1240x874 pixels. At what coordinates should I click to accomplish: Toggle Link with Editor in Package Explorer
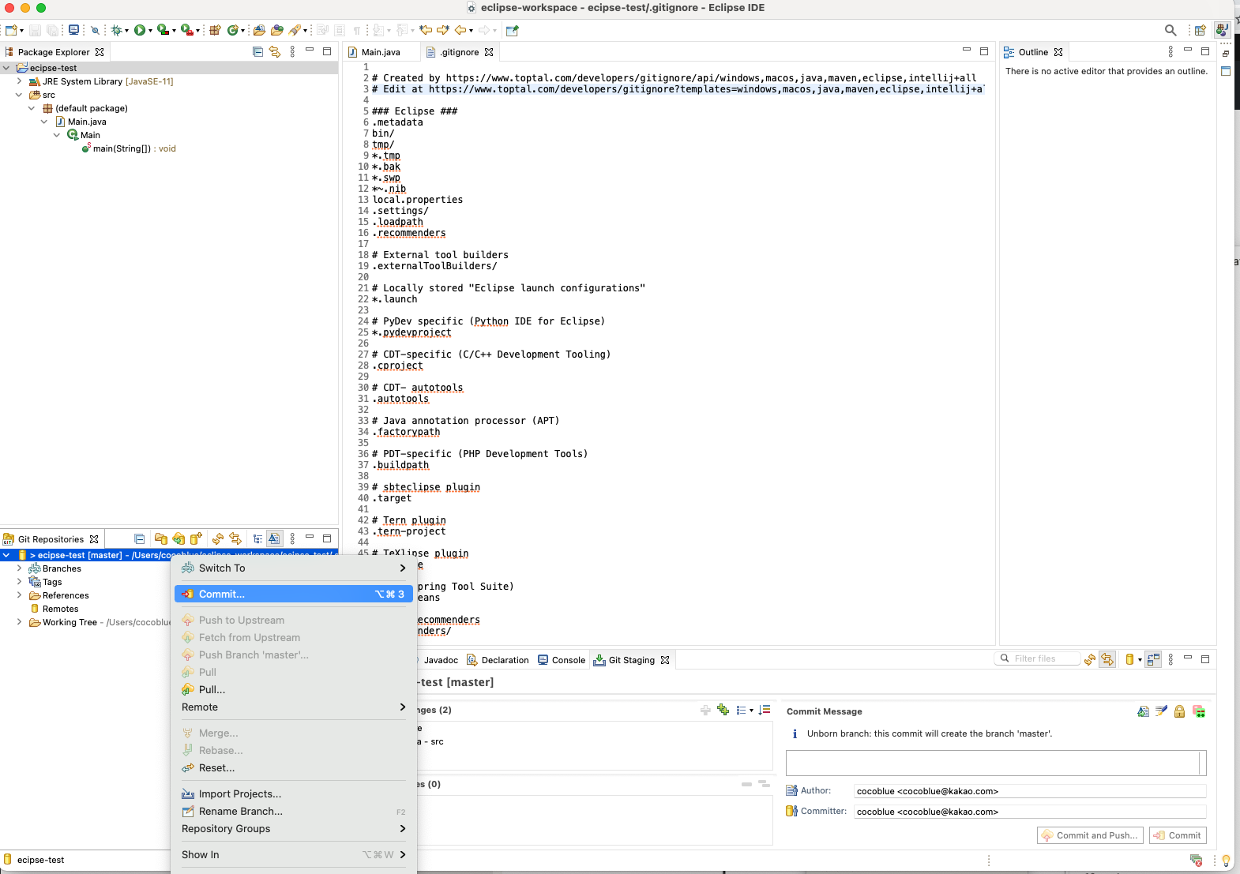tap(275, 51)
